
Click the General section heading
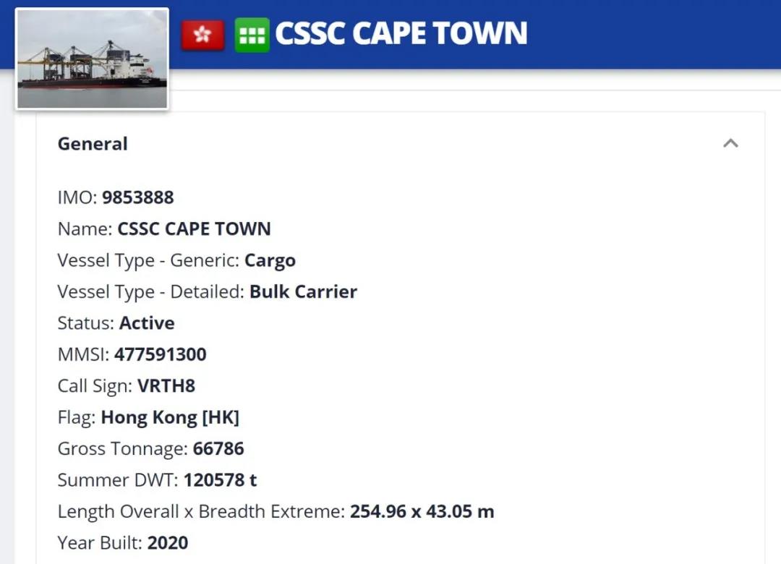click(x=93, y=144)
